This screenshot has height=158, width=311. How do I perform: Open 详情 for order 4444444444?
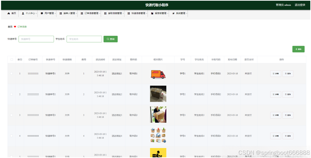coord(276,136)
